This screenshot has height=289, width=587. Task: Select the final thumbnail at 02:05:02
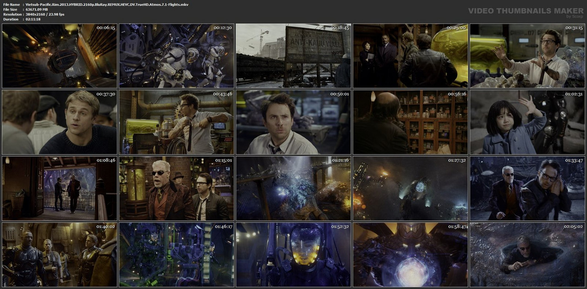pos(527,255)
